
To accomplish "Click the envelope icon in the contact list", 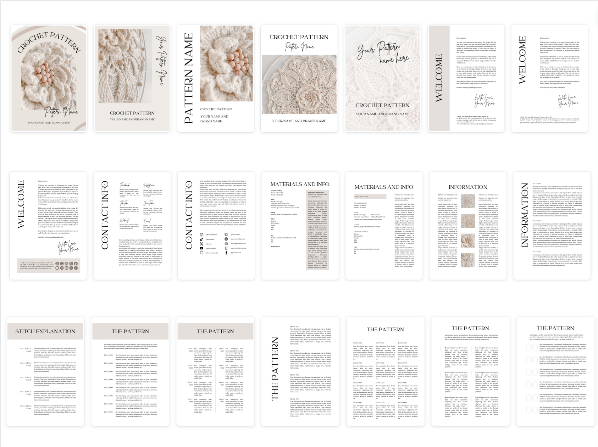I will click(226, 244).
